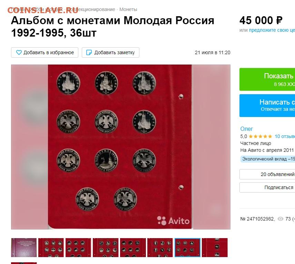
Task: Open seller Олег profile link
Action: [x=246, y=129]
